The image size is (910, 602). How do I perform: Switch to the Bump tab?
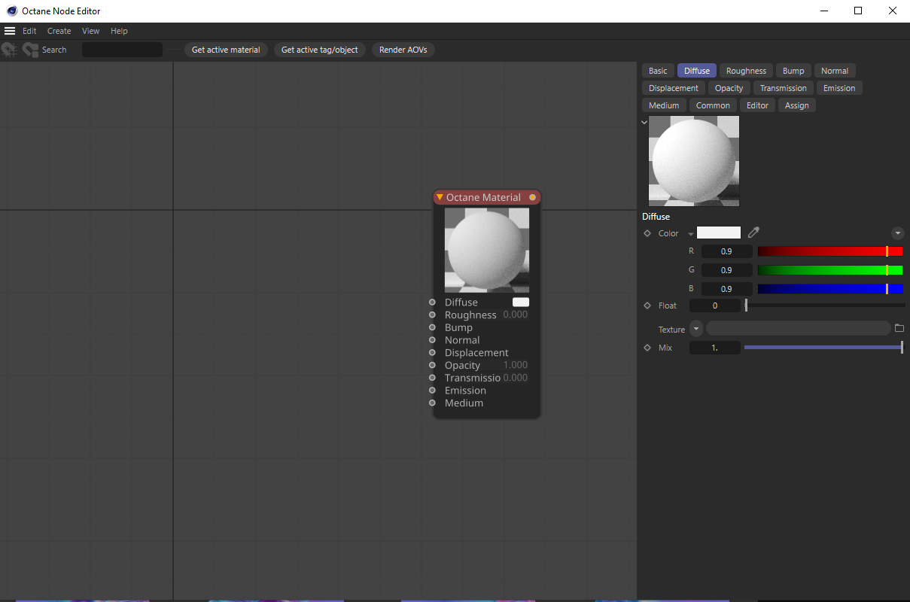[x=793, y=71]
